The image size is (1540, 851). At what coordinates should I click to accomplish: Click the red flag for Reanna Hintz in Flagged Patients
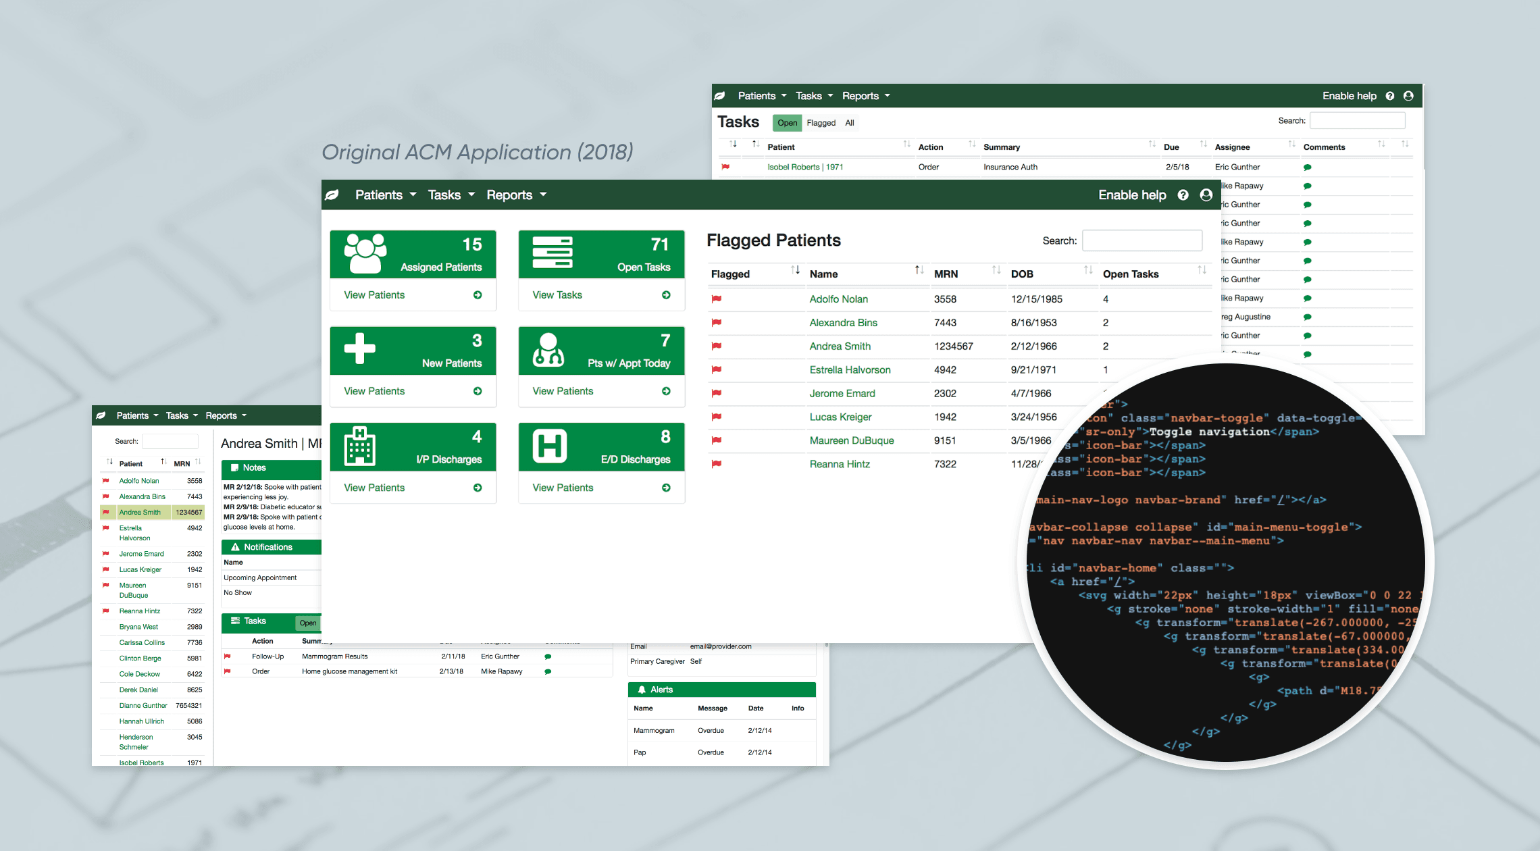[x=717, y=464]
